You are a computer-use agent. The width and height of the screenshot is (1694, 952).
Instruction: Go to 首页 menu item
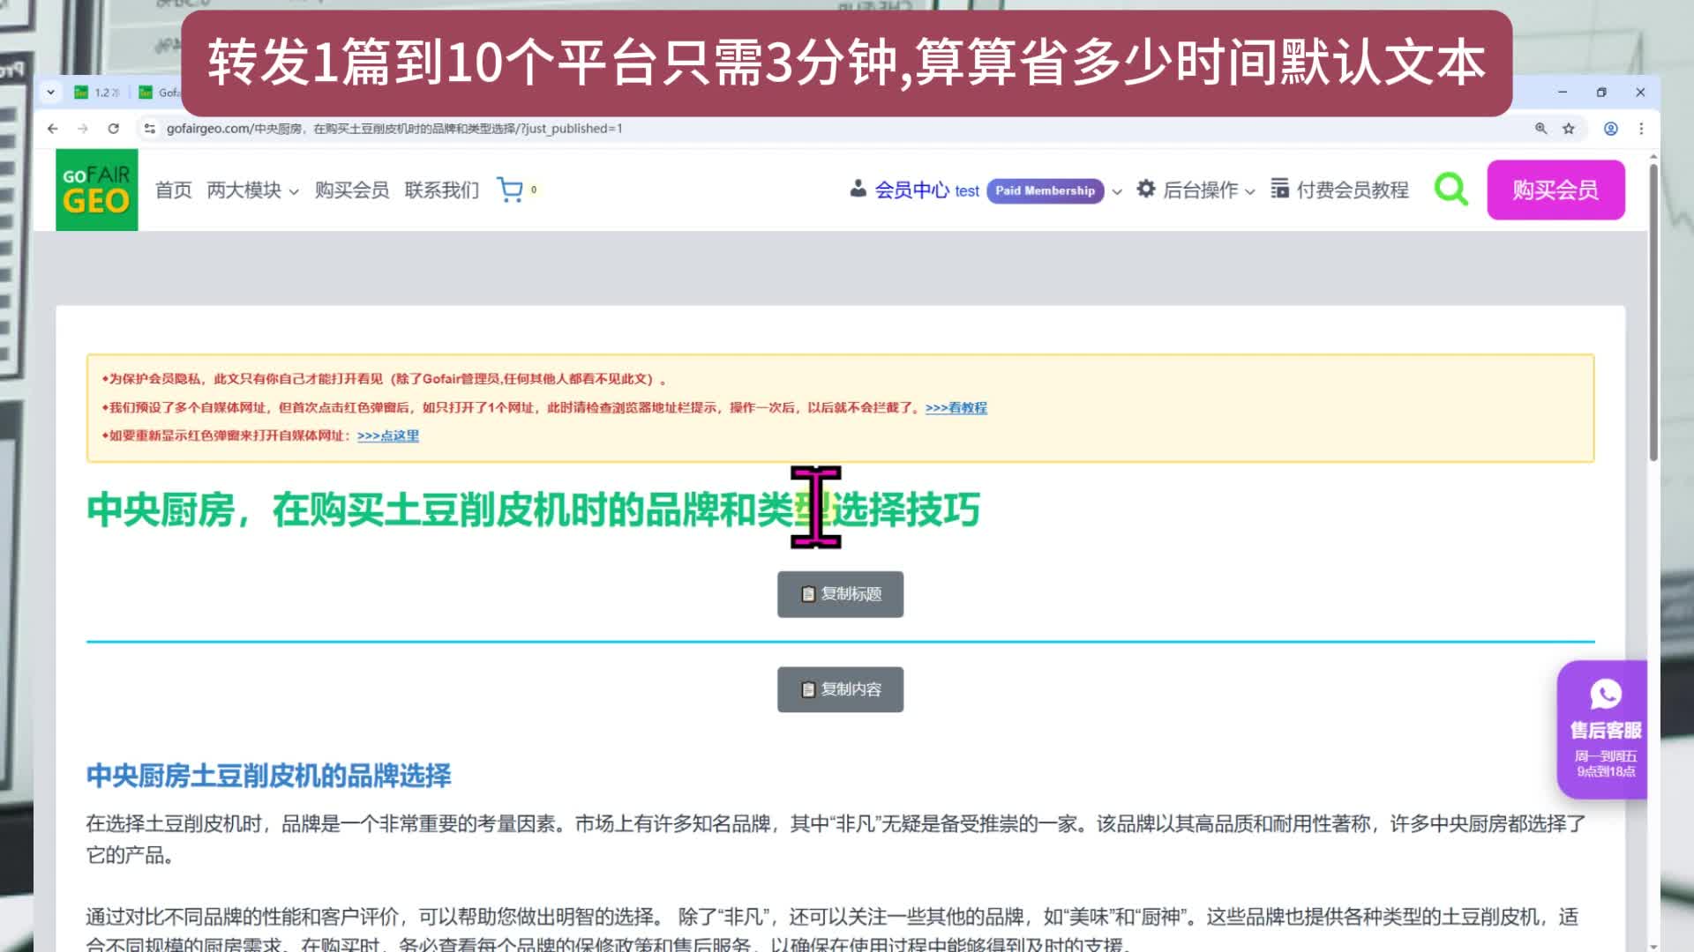[x=173, y=190]
